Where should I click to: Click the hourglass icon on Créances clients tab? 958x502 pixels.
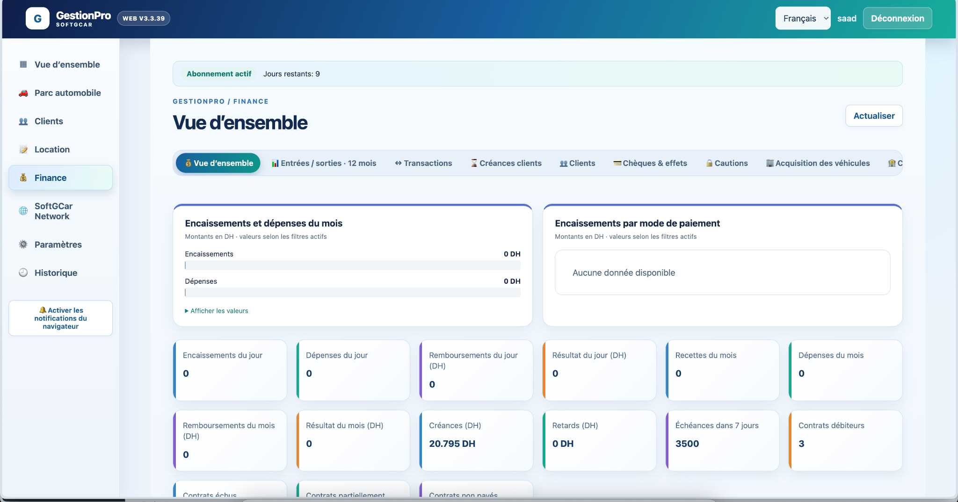pyautogui.click(x=474, y=163)
